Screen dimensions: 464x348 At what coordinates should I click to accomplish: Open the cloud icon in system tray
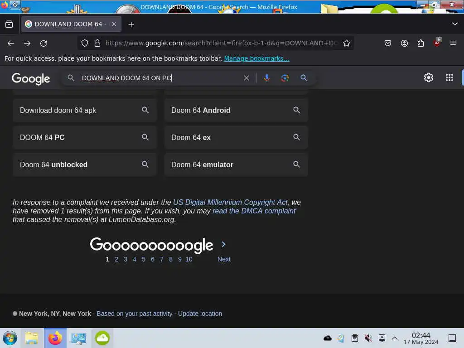(x=327, y=338)
